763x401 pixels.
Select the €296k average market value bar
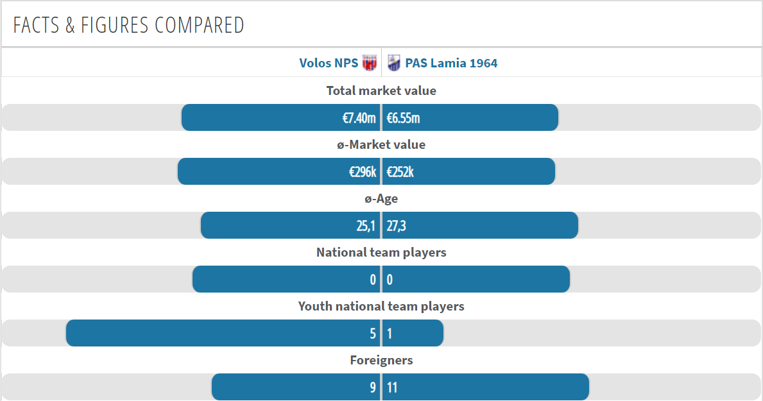pos(279,171)
